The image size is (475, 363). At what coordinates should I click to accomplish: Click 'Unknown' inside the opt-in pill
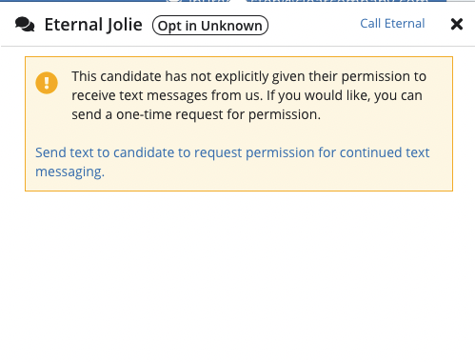click(x=231, y=26)
